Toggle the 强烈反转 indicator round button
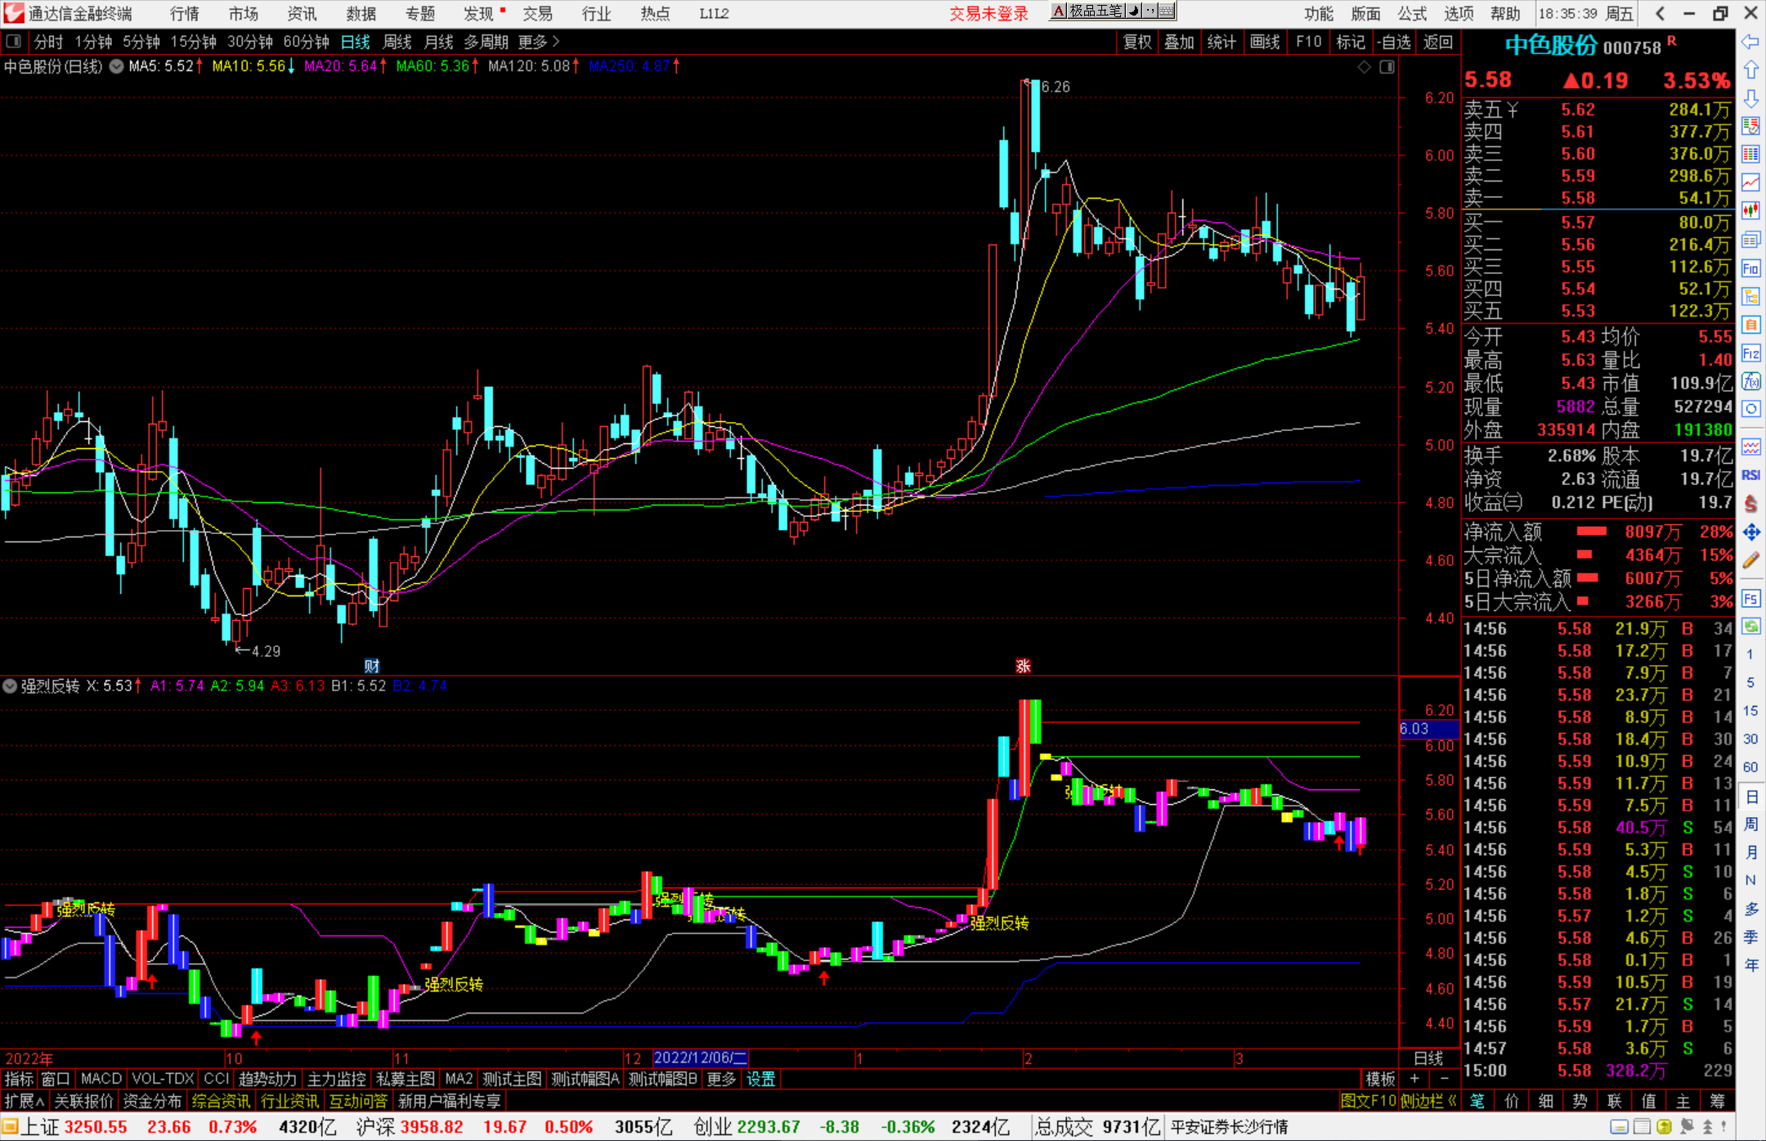 [x=10, y=686]
